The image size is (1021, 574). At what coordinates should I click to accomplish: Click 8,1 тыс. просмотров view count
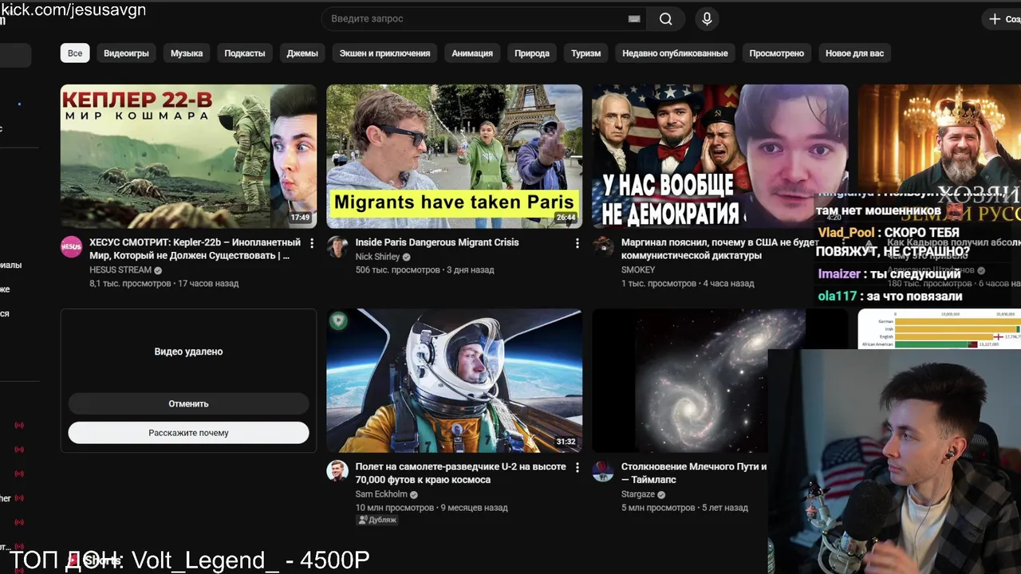(130, 284)
